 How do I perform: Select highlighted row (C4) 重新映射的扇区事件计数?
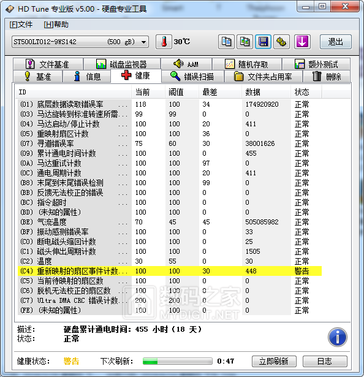(170, 271)
